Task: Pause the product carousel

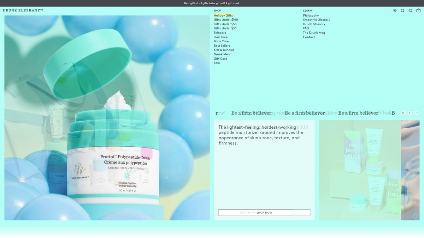Action: pyautogui.click(x=403, y=113)
